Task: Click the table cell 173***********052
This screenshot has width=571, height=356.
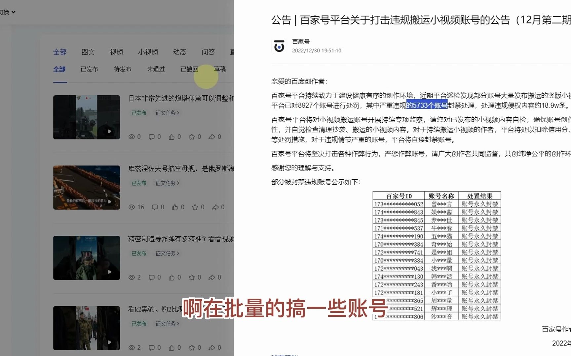Action: click(399, 204)
